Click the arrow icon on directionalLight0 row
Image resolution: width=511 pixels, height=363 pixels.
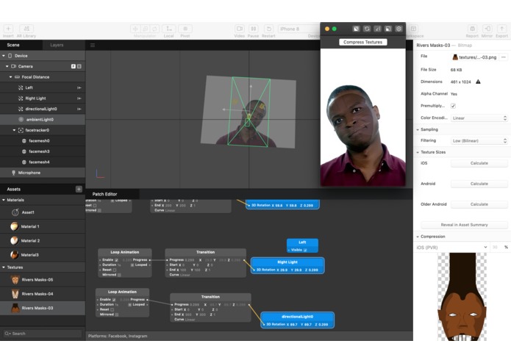click(x=79, y=109)
